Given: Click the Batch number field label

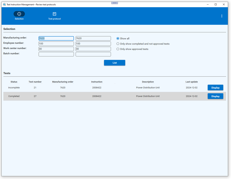Looking at the screenshot, I should point(11,53).
